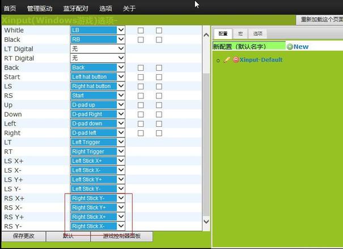
Task: Open the RS Y- dropdown showing Right Stick X-
Action: (x=98, y=226)
